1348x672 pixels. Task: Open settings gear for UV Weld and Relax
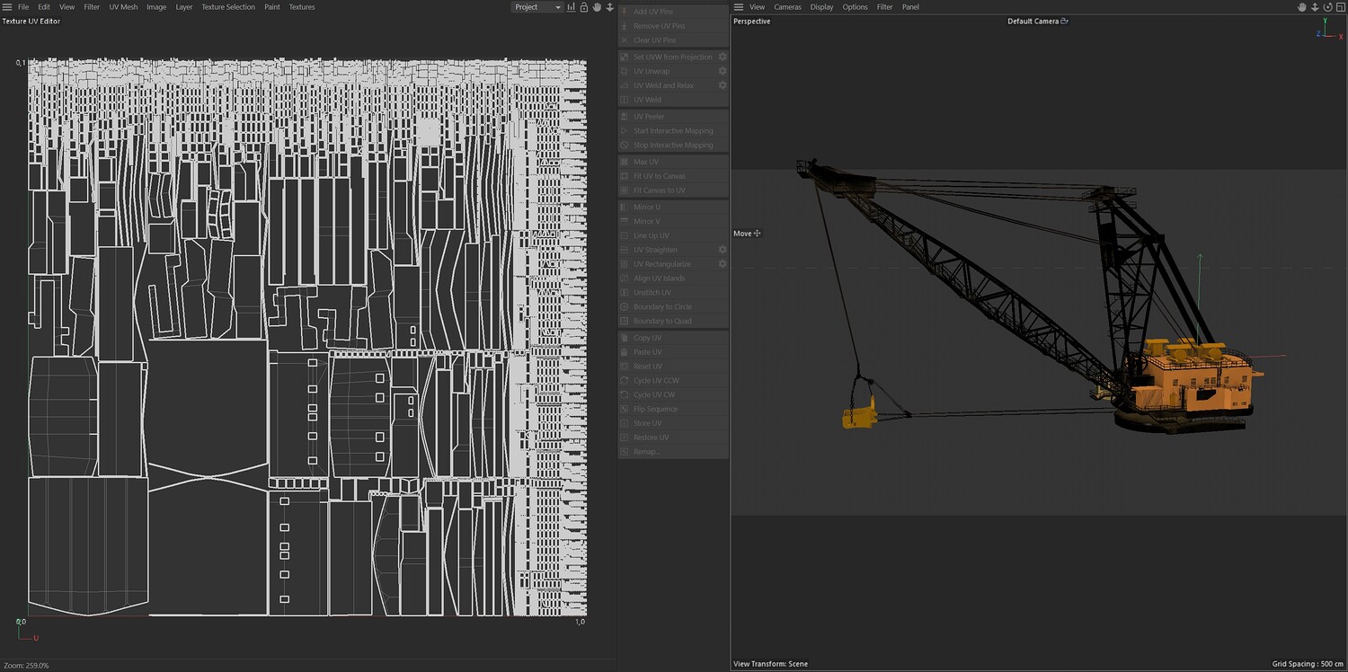722,85
